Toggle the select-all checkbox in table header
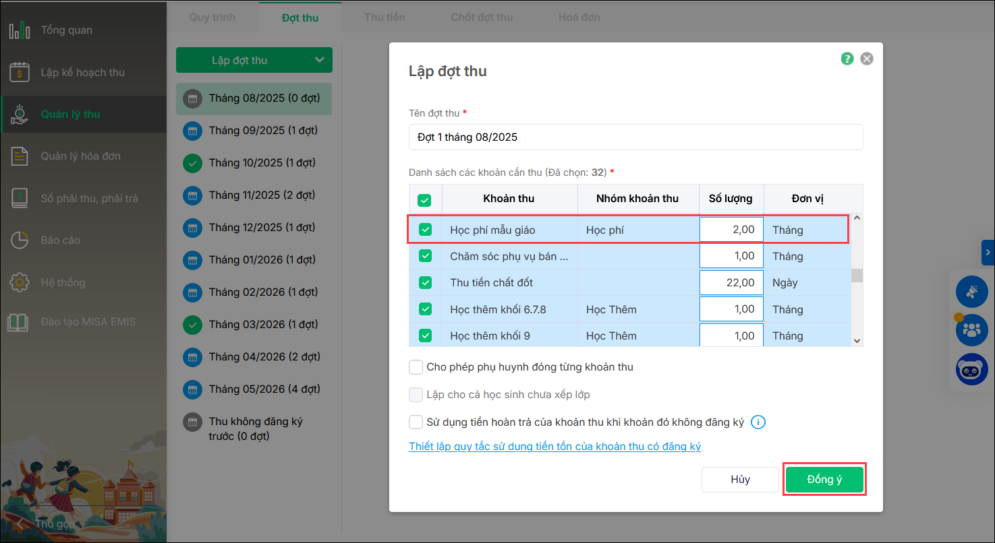The height and width of the screenshot is (543, 995). click(x=425, y=199)
